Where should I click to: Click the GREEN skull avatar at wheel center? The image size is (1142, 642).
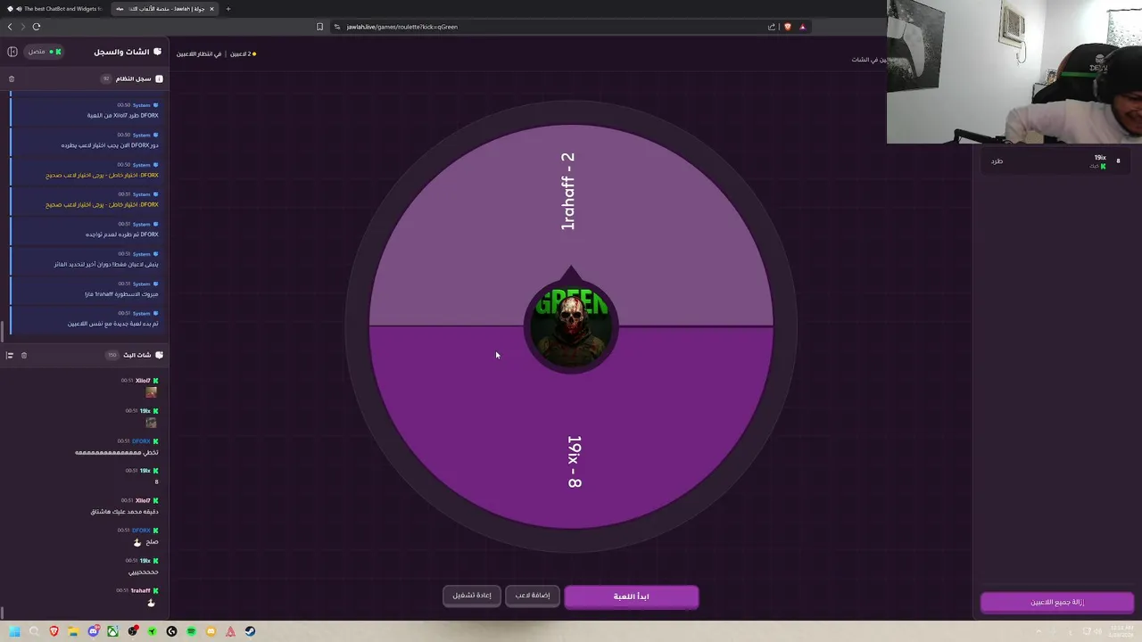point(571,326)
